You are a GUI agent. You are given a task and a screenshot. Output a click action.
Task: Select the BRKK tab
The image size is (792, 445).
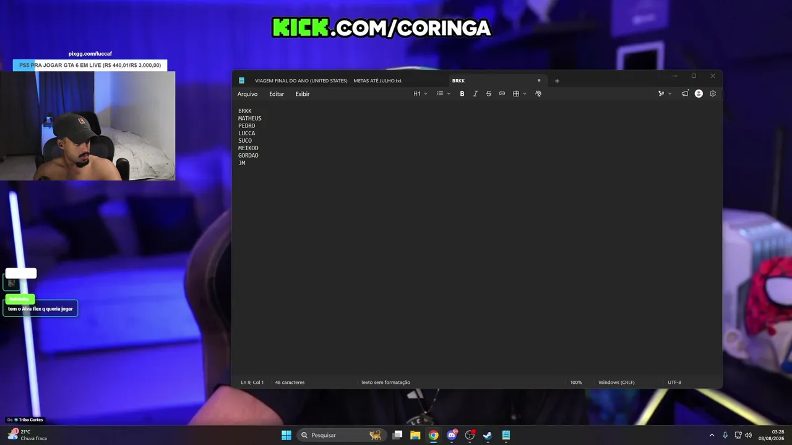click(458, 81)
